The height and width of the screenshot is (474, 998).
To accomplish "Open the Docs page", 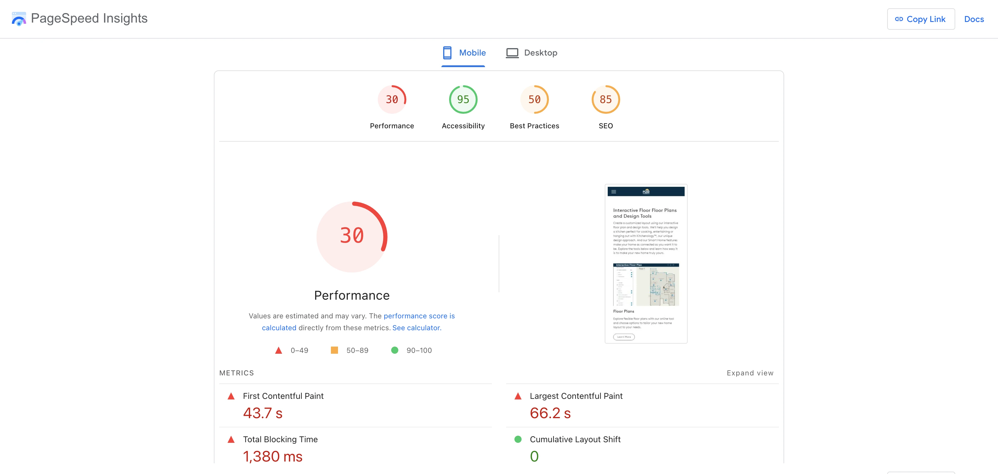I will coord(974,19).
